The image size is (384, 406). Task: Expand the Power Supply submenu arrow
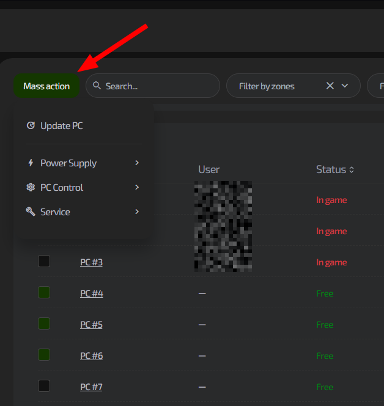click(137, 163)
